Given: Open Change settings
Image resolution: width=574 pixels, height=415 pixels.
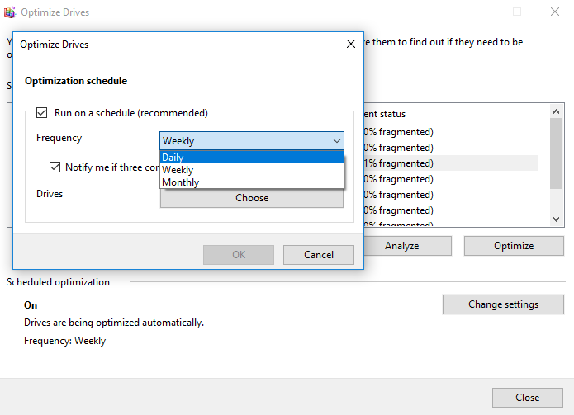Looking at the screenshot, I should click(503, 304).
